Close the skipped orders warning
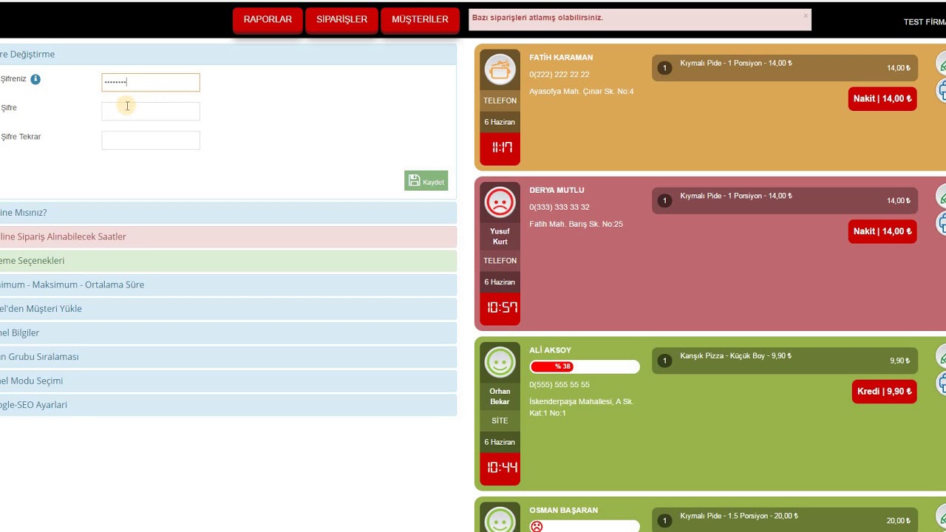The image size is (946, 532). (x=806, y=16)
